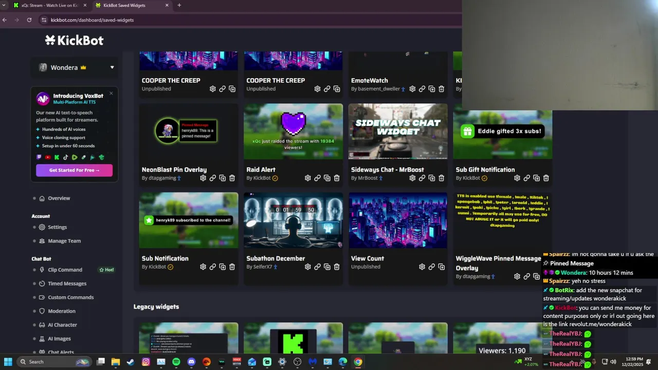This screenshot has height=370, width=658.
Task: Delete the Raid Alert widget
Action: click(x=337, y=178)
